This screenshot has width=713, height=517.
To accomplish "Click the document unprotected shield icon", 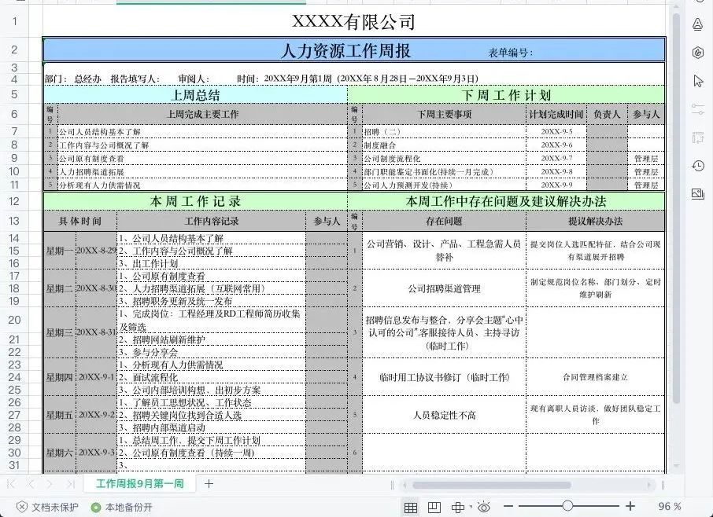I will [x=21, y=507].
